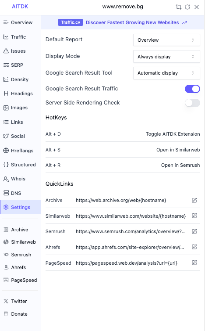Open Discover Fastest Growing New Websites link
Image resolution: width=205 pixels, height=331 pixels.
(132, 22)
